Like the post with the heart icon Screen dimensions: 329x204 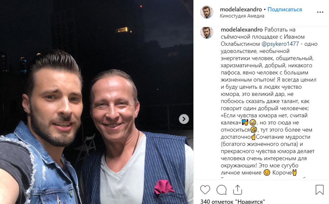205,190
